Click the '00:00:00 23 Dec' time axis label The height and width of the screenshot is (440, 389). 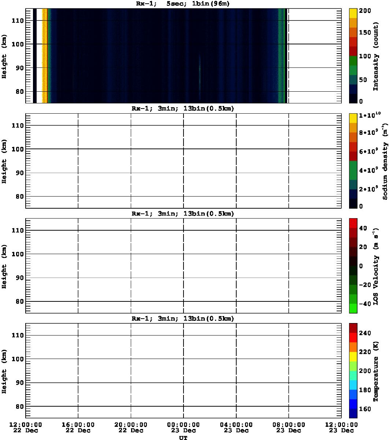click(x=184, y=427)
